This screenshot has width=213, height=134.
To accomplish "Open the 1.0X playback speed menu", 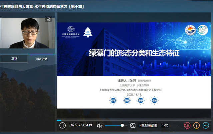I will (165, 125).
